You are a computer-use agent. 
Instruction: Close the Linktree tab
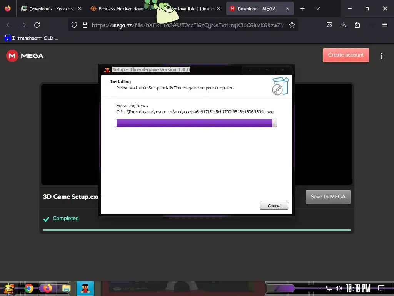coord(219,8)
